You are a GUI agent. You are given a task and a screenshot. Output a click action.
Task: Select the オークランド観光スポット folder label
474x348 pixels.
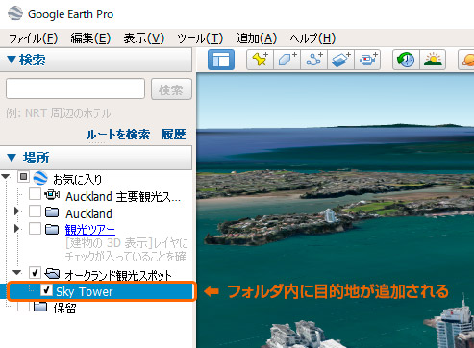pos(118,275)
